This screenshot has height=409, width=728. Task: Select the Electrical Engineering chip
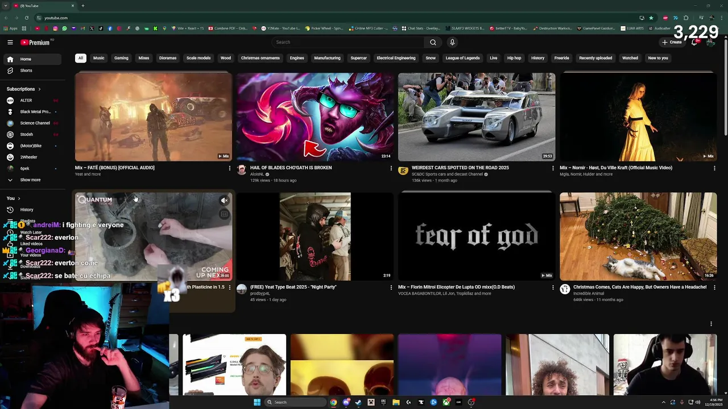click(396, 58)
